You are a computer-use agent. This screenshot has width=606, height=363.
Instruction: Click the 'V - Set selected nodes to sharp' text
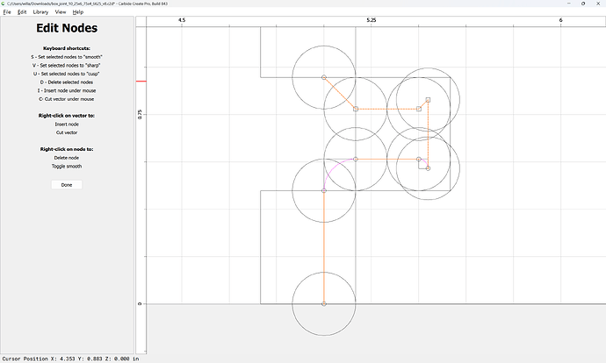[67, 65]
